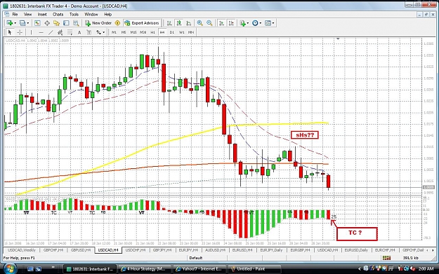Switch timeframe to M1
This screenshot has height=274, width=439.
[x=114, y=32]
